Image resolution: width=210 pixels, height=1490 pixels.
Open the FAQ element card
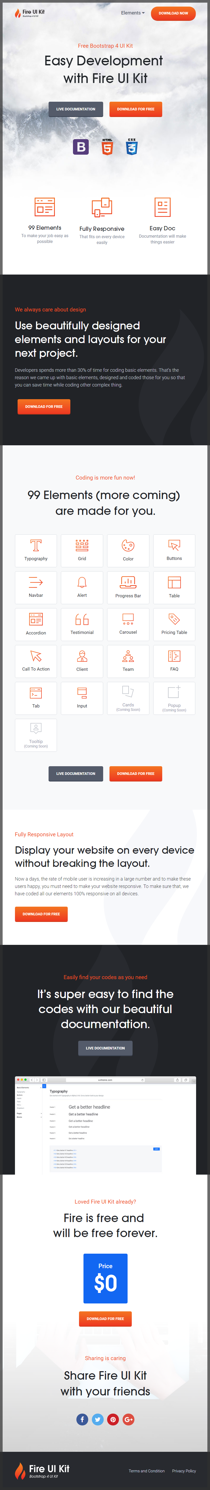(x=174, y=661)
